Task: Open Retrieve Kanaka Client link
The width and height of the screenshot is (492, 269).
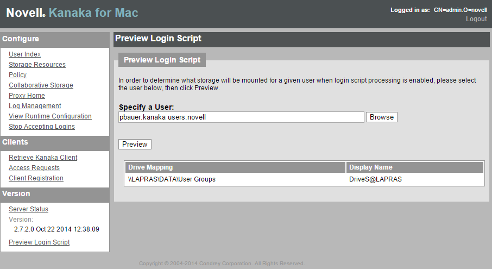Action: tap(43, 158)
